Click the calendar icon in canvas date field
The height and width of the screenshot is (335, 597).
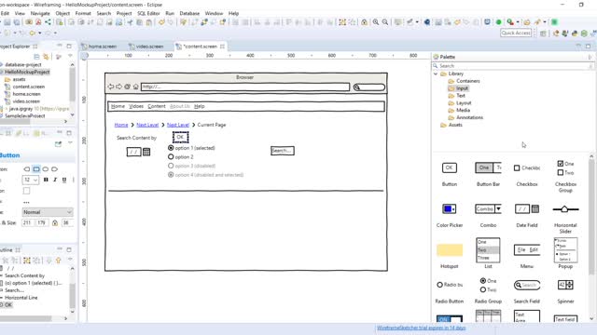click(146, 152)
